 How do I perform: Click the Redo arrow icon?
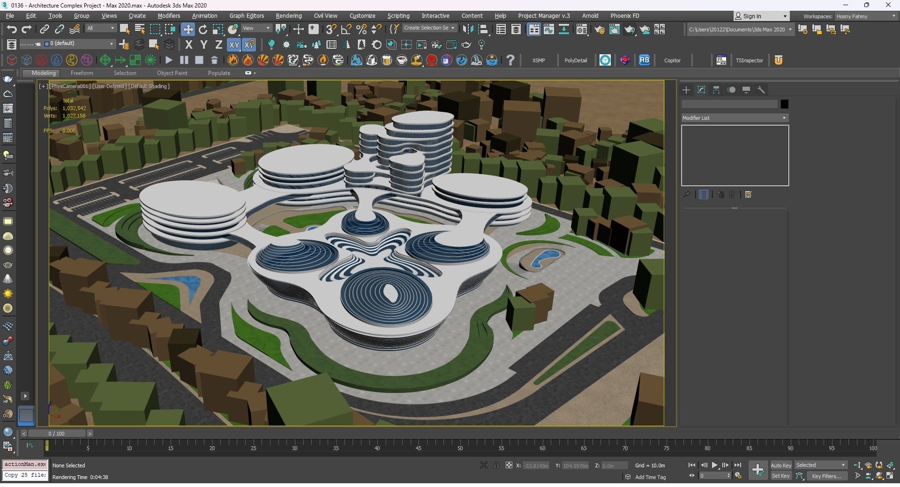coord(27,30)
